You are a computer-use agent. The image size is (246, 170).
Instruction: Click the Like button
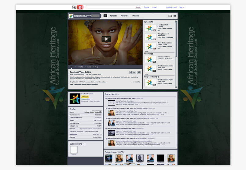[133, 72]
